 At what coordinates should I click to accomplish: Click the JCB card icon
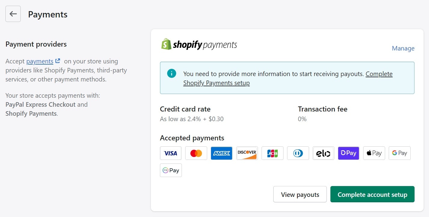click(272, 153)
